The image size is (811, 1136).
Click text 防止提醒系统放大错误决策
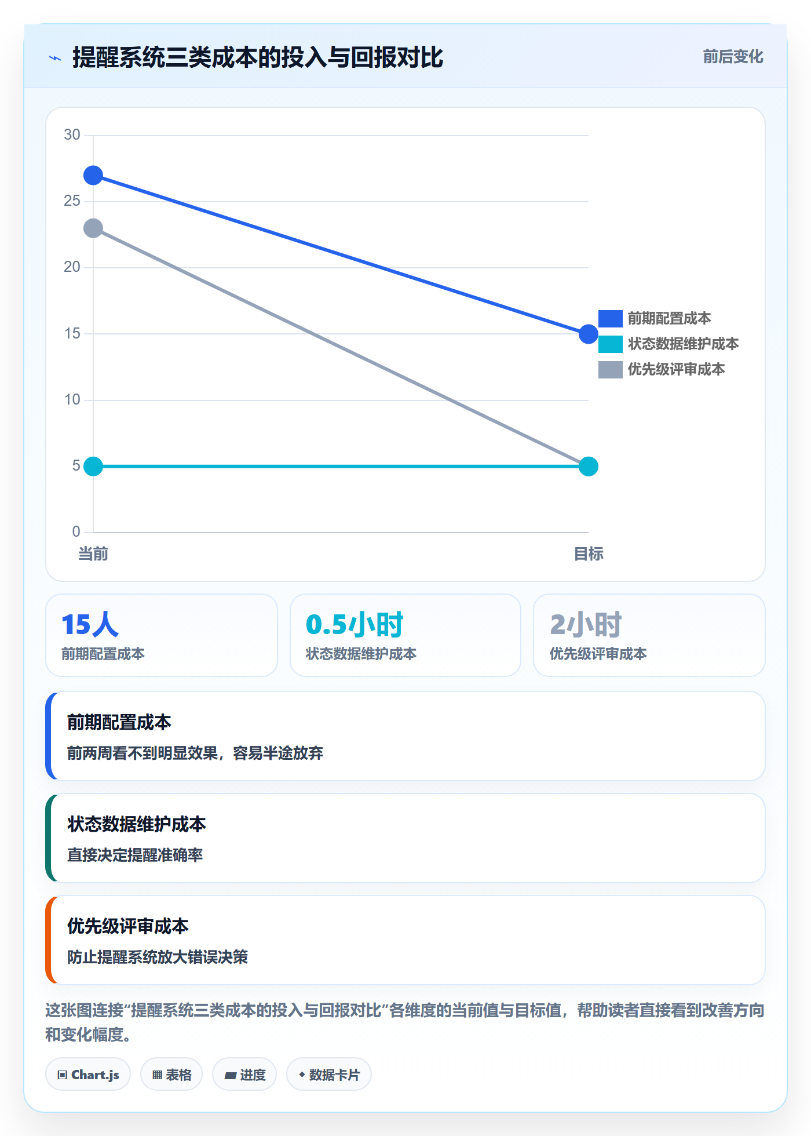[x=158, y=957]
